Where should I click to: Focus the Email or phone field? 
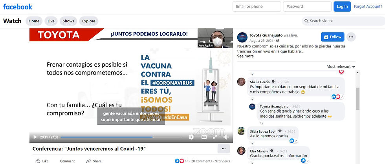(x=257, y=7)
